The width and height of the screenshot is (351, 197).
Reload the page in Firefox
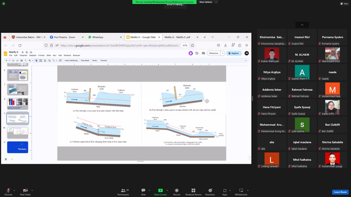tap(20, 45)
